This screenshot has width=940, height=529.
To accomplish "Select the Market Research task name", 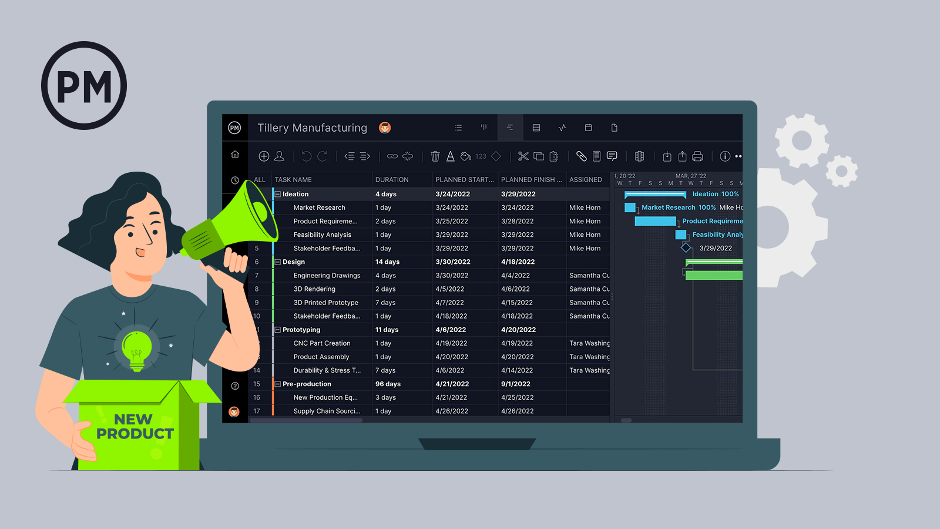I will (319, 208).
